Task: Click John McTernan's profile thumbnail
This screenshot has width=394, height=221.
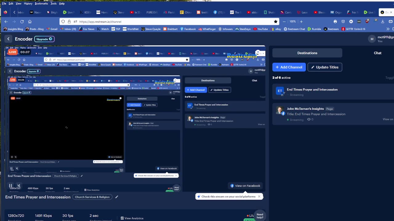Action: 280,110
